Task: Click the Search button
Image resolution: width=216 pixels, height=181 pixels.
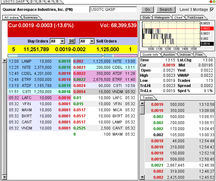Action: 166,10
